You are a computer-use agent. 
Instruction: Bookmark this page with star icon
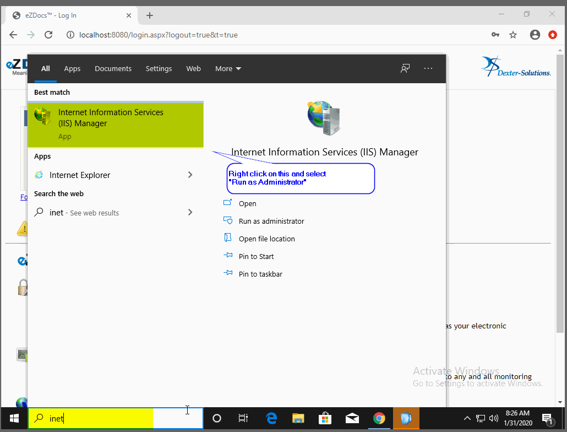coord(513,35)
